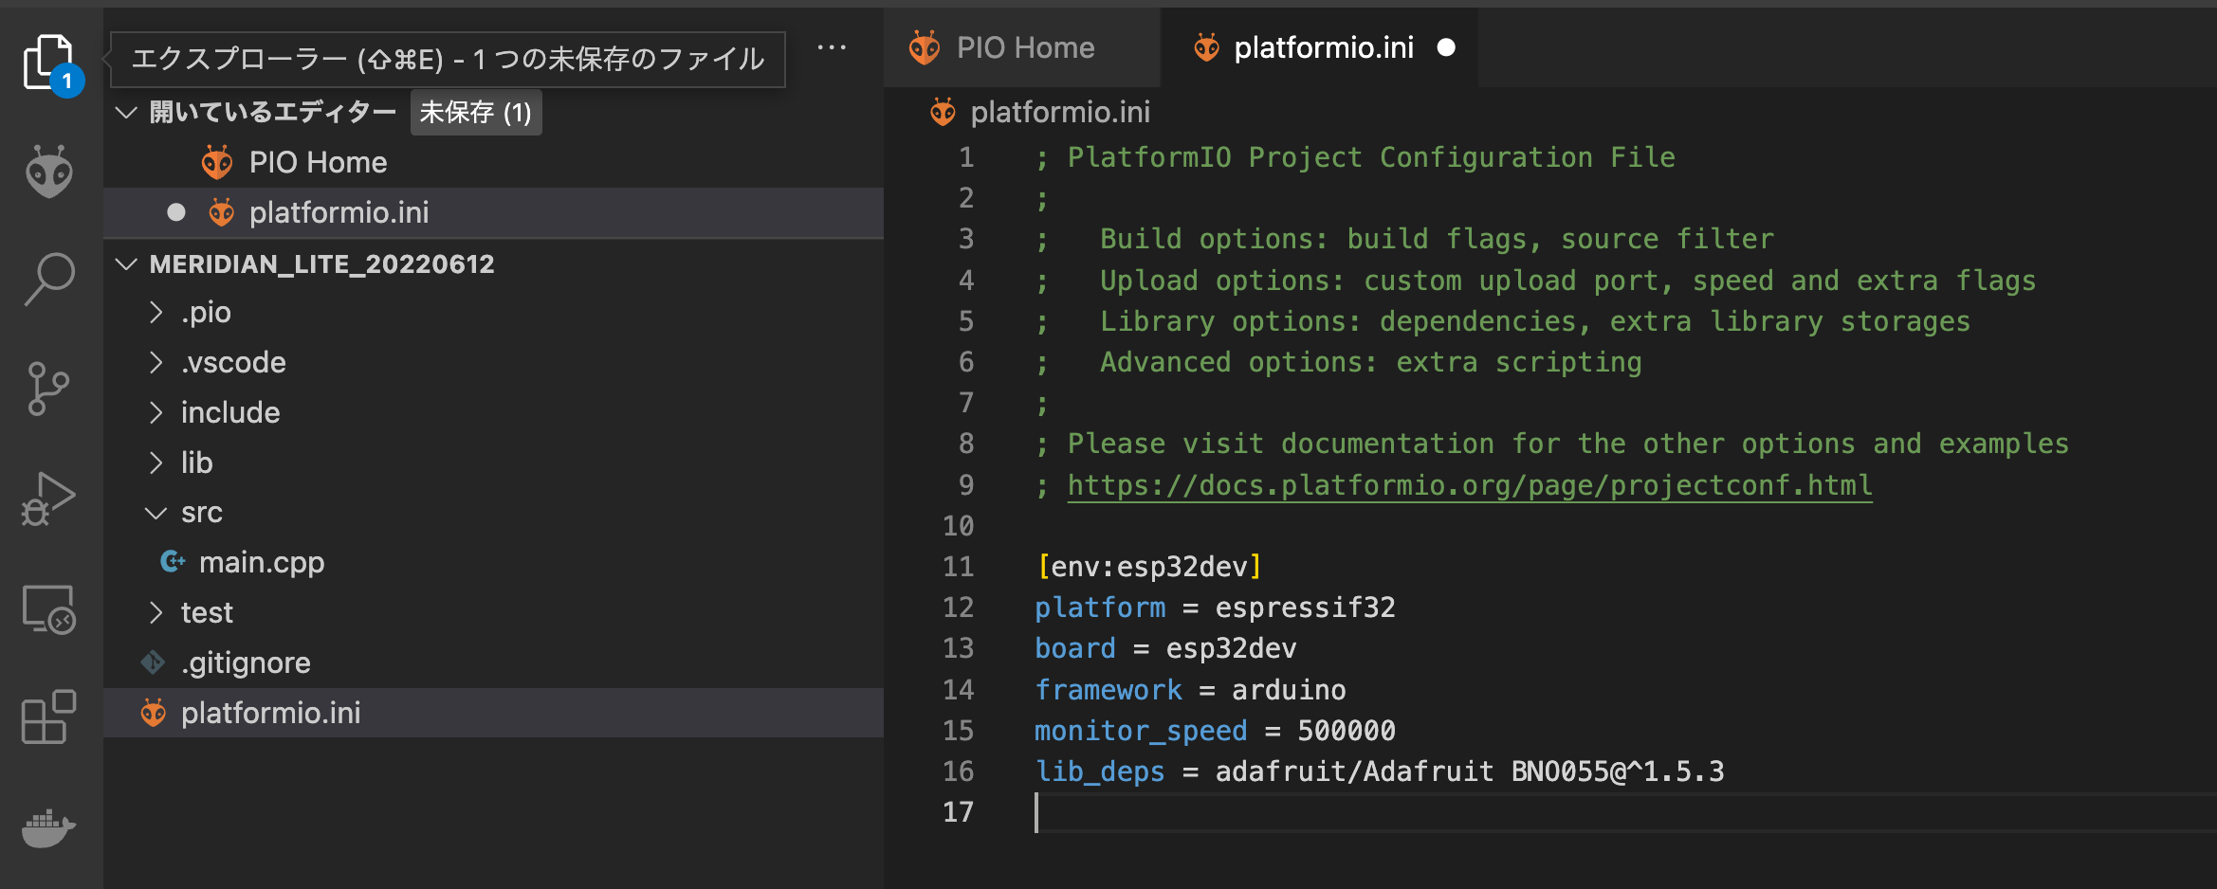Viewport: 2217px width, 889px height.
Task: Select .gitignore in the file tree
Action: pyautogui.click(x=247, y=662)
